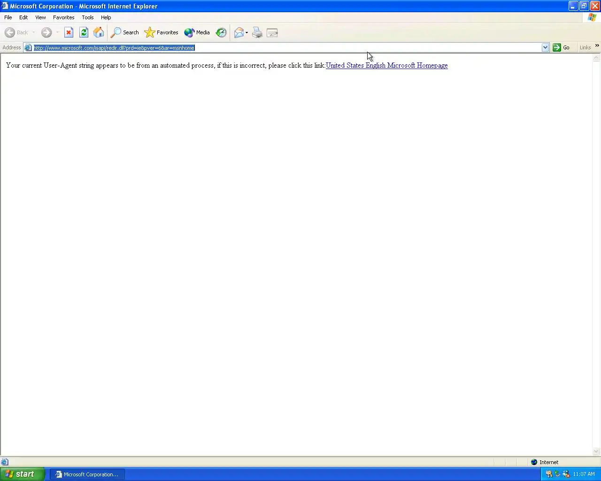
Task: Open the Favorites menu
Action: tap(64, 17)
